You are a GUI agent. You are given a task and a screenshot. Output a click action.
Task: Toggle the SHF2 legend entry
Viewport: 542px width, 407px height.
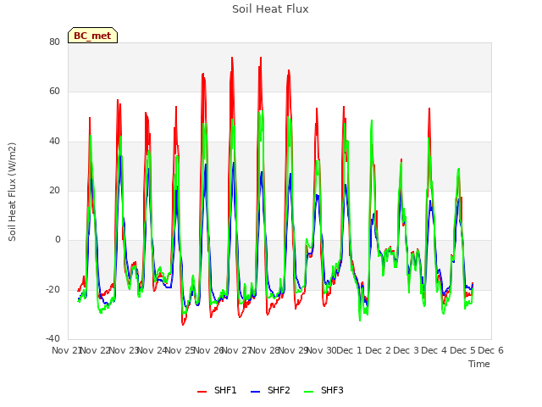click(x=270, y=390)
